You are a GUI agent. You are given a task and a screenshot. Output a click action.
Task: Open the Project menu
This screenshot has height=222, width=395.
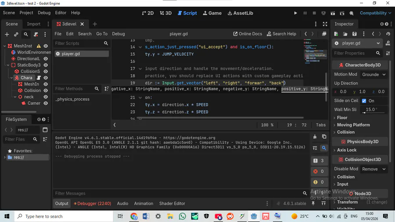point(26,13)
